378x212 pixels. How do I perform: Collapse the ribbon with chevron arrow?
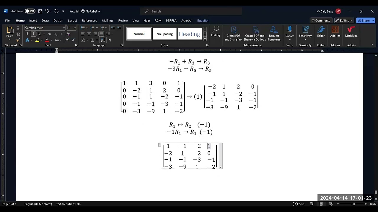click(373, 44)
